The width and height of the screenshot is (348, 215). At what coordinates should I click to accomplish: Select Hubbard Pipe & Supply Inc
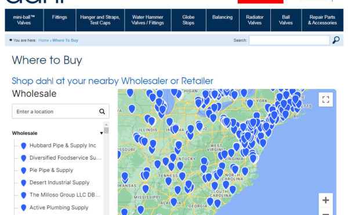click(63, 145)
